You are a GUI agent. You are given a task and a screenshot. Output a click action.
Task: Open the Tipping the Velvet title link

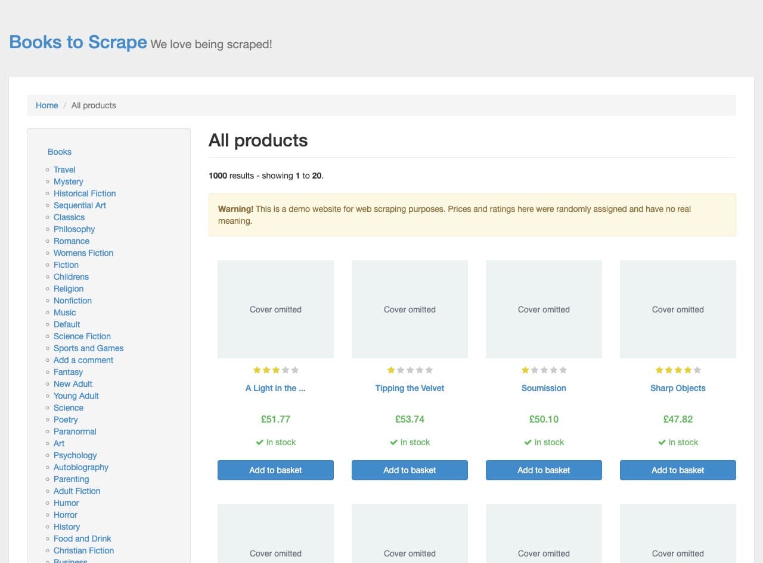coord(410,388)
